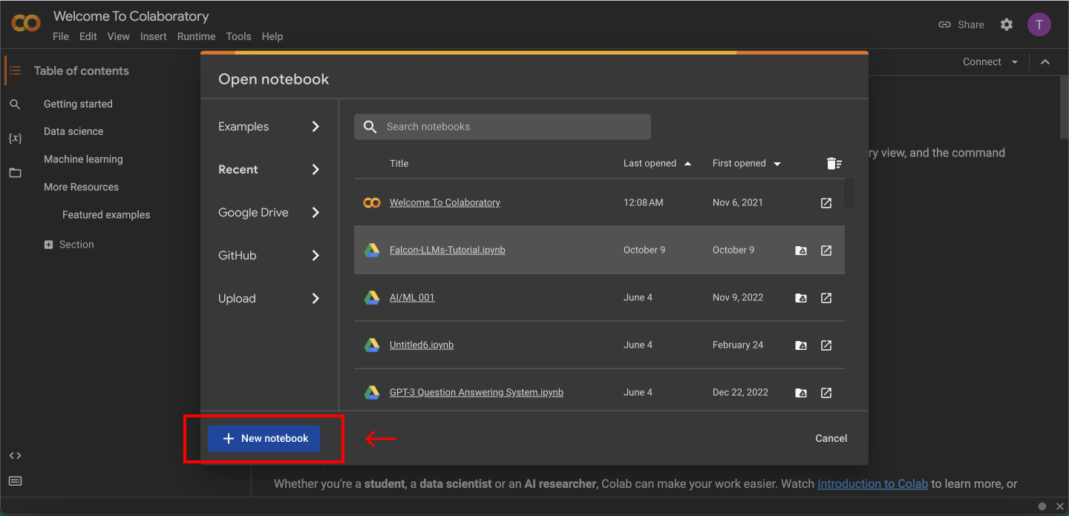
Task: Open the Connect dropdown arrow
Action: [x=1015, y=62]
